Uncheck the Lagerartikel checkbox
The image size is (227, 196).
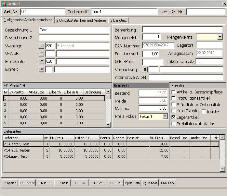174,117
